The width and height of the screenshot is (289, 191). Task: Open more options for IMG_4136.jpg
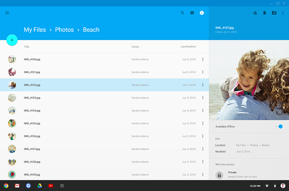point(203,136)
